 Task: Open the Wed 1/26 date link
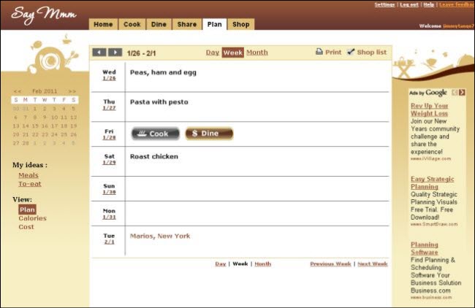109,77
